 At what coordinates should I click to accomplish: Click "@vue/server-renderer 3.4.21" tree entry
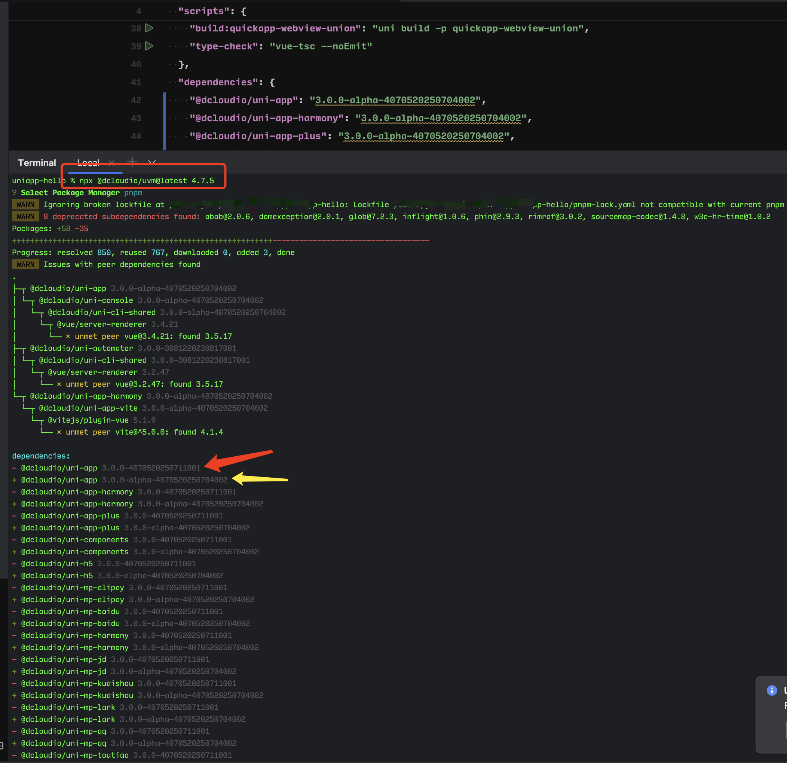[x=117, y=325]
